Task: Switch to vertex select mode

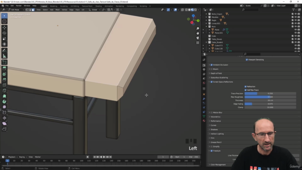Action: (27, 9)
